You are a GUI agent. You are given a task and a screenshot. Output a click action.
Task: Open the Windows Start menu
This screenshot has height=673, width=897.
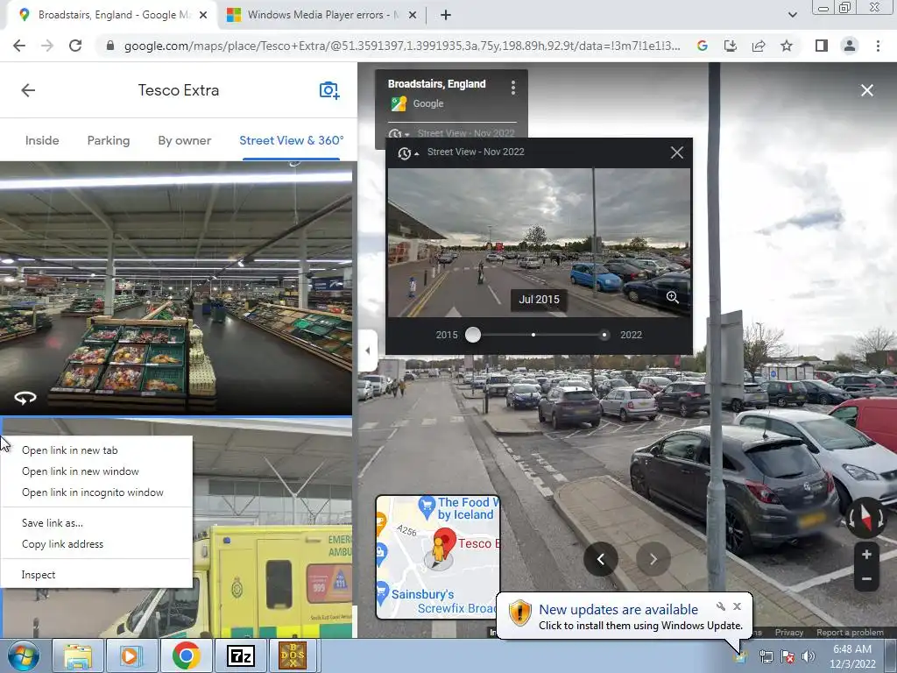[23, 655]
